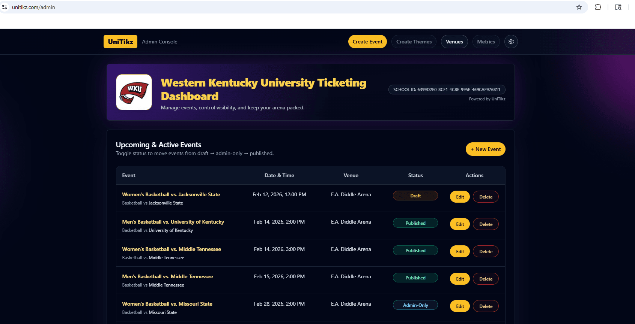Click Feb 14, 2026, 3:00 PM date cell
Viewport: 635px width, 324px height.
point(279,249)
